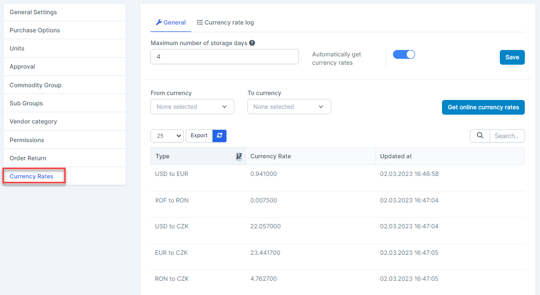Click the refresh table icon button

coord(220,136)
